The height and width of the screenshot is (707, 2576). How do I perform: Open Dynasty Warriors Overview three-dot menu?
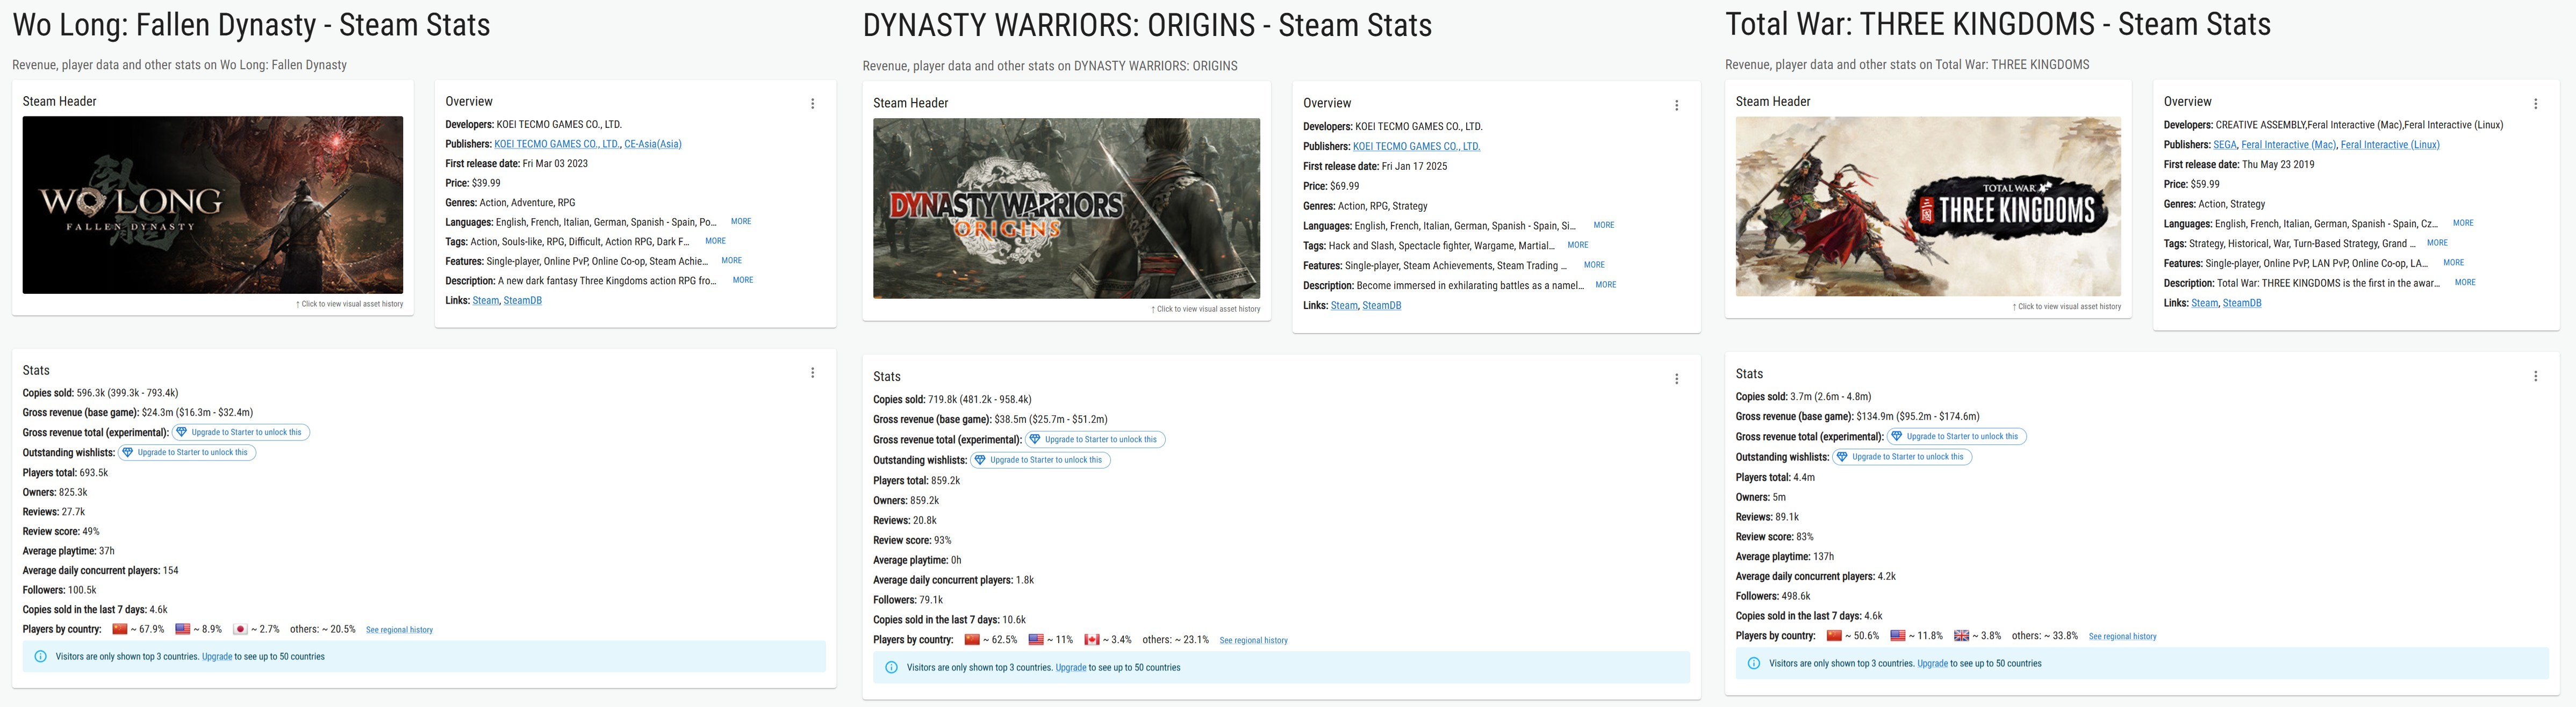(x=1676, y=106)
